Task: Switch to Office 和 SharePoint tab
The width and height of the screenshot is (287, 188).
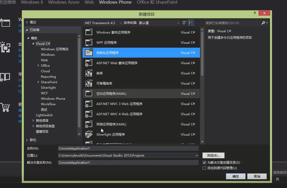Action: [x=157, y=2]
